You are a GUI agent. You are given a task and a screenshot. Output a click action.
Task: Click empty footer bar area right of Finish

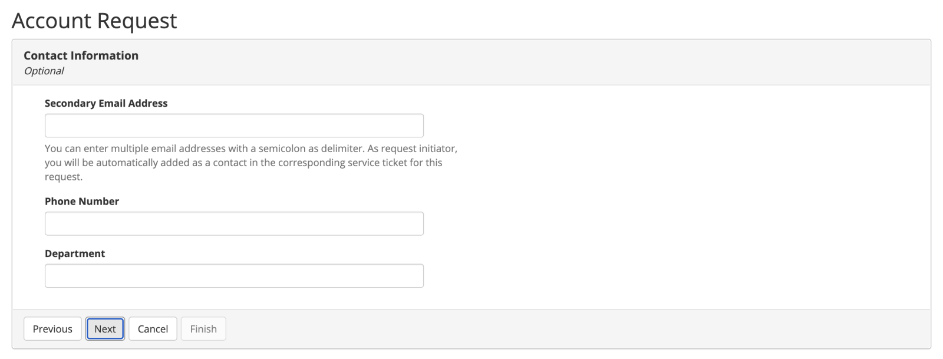click(530, 329)
